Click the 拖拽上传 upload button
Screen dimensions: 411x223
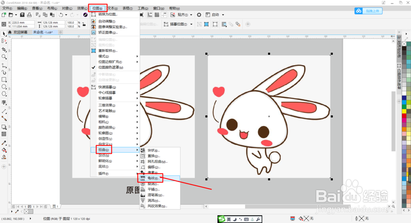click(369, 11)
